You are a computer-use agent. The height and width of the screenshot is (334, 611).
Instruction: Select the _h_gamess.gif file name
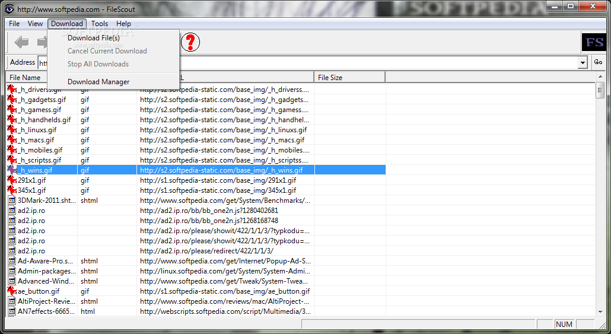[39, 110]
